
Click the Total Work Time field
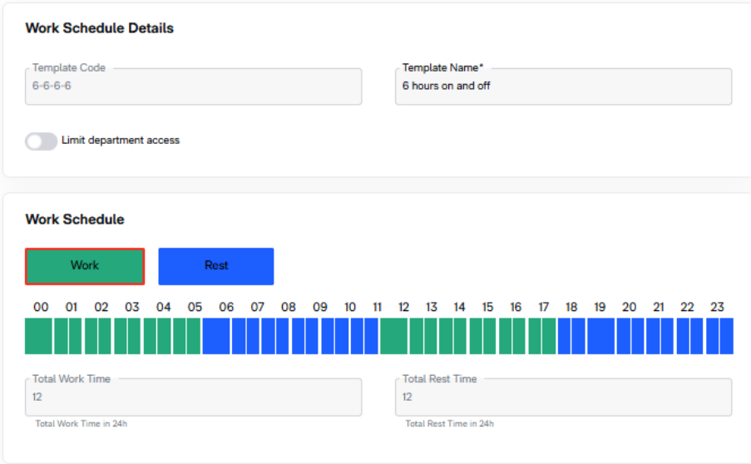coord(193,397)
